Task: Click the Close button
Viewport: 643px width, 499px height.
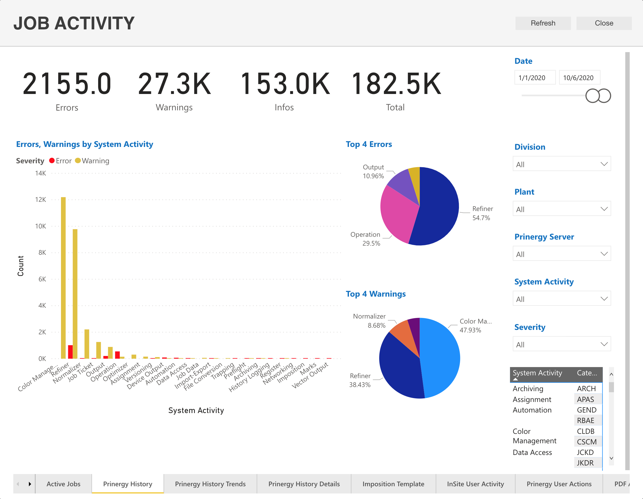Action: click(604, 23)
